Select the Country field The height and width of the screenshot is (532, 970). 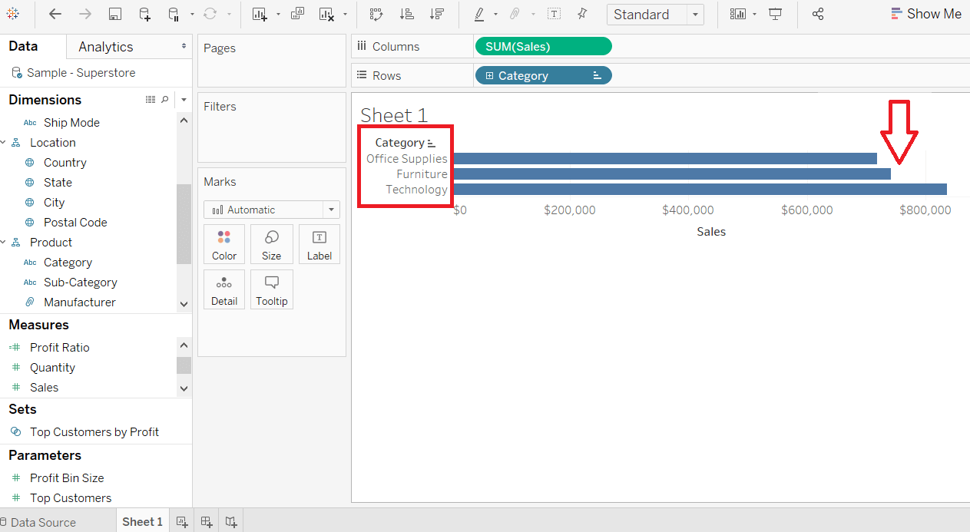click(x=65, y=163)
